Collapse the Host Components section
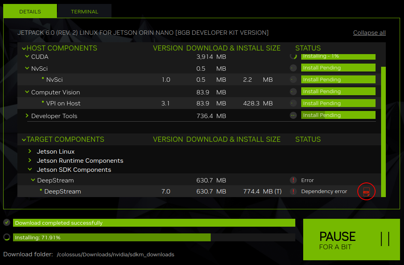Image resolution: width=404 pixels, height=265 pixels. [24, 48]
